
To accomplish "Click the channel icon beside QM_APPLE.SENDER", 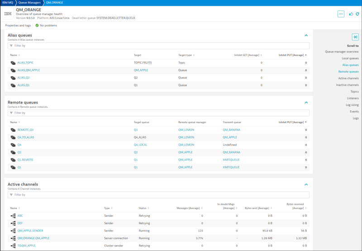I will tap(13, 231).
